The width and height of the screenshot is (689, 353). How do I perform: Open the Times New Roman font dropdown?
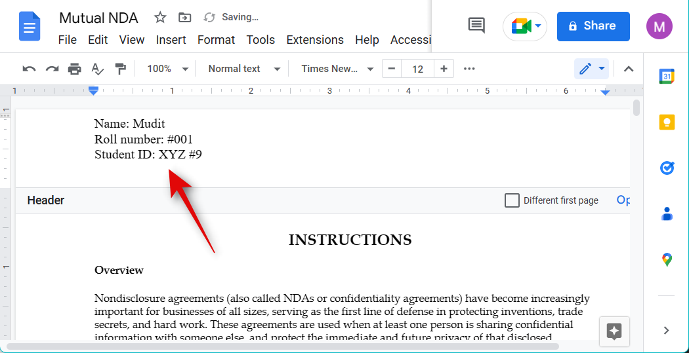[x=337, y=69]
